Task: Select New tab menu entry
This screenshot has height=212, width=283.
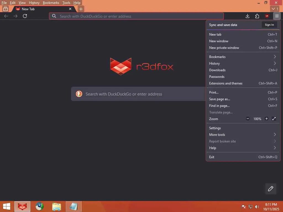Action: pyautogui.click(x=243, y=35)
